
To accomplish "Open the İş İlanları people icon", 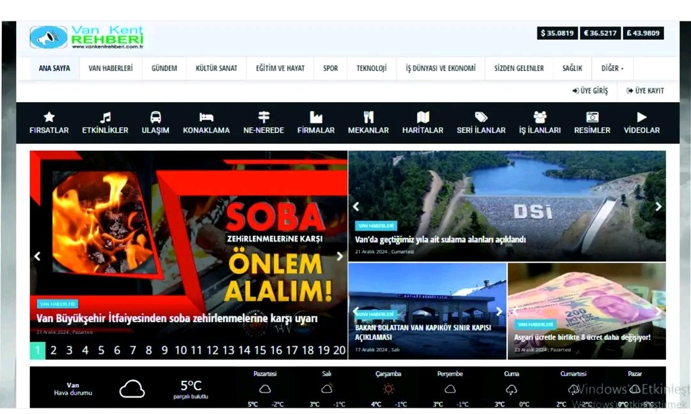I will pos(540,117).
